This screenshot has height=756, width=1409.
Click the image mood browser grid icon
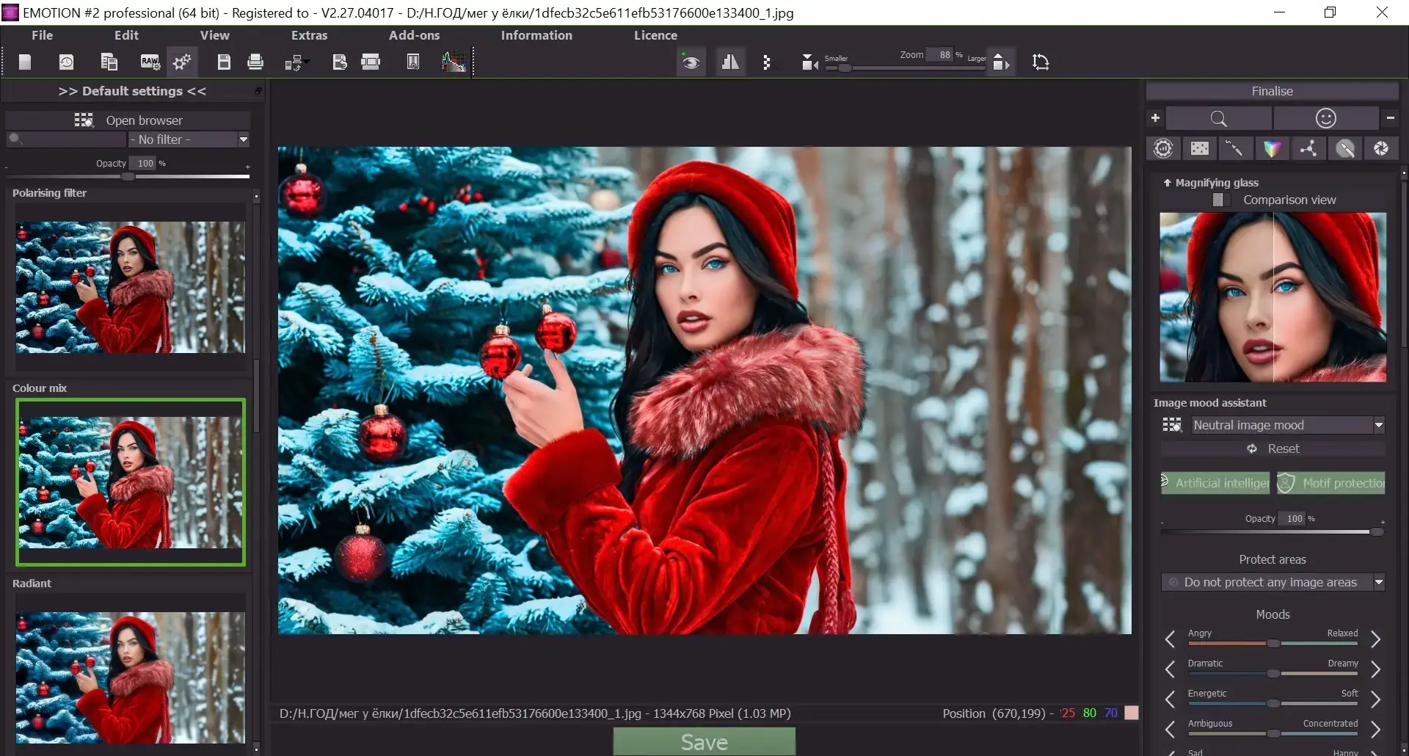pos(1172,425)
